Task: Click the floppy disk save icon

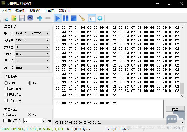Action: (22, 18)
